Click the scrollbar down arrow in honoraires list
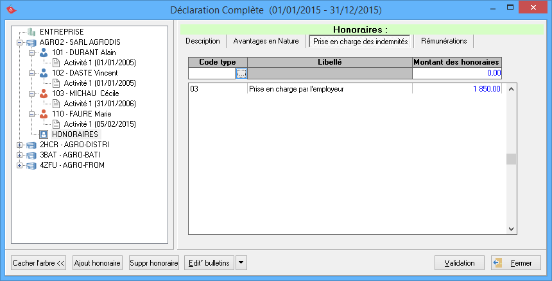The width and height of the screenshot is (552, 281). tap(512, 229)
